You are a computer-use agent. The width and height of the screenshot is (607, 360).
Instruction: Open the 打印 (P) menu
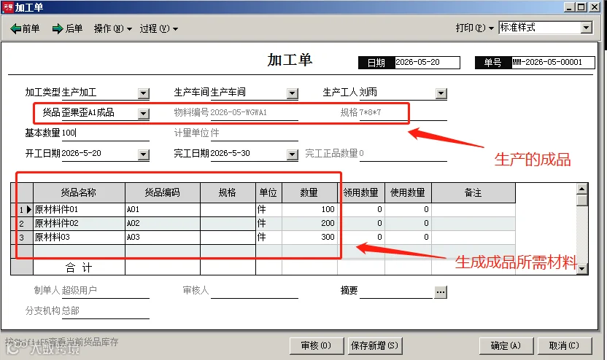(x=475, y=28)
